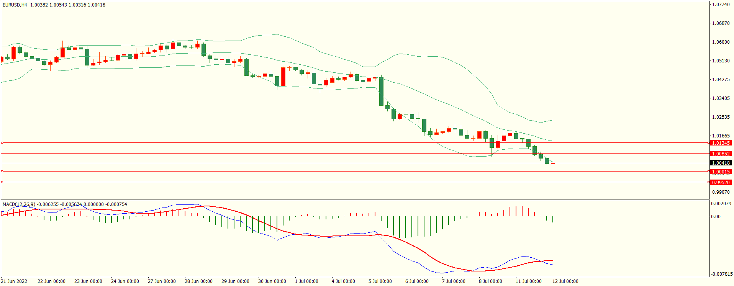Grab the left handle of the 1.01345 line
This screenshot has height=286, width=734.
[x=2, y=142]
